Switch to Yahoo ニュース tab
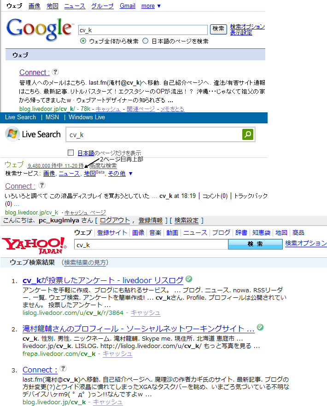The width and height of the screenshot is (327, 406). pyautogui.click(x=195, y=232)
